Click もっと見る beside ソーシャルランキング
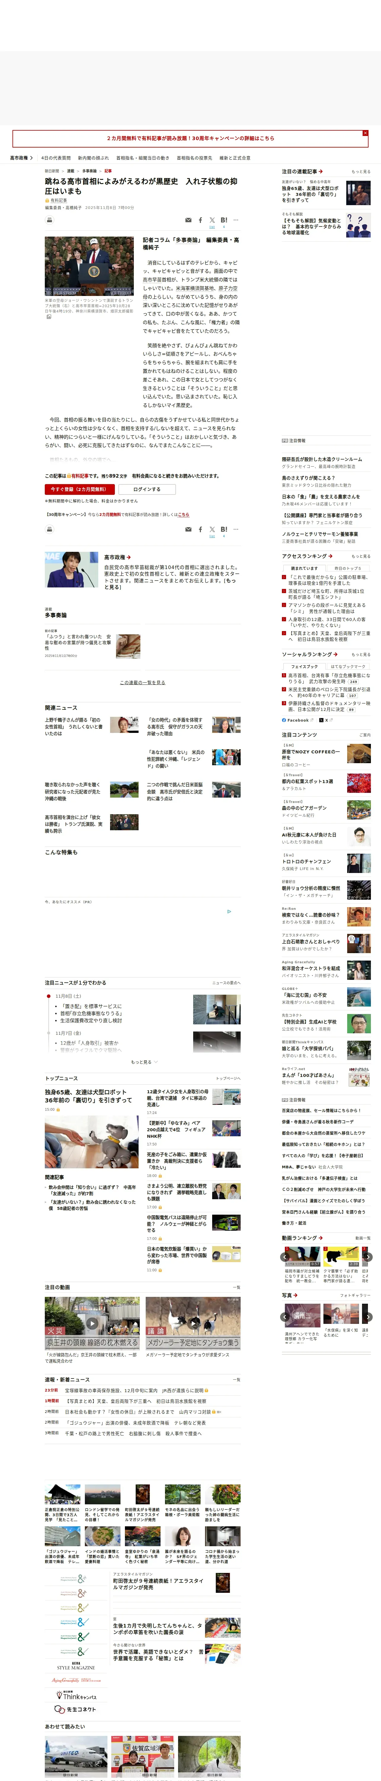Screen dimensions: 381x1781 coord(360,655)
